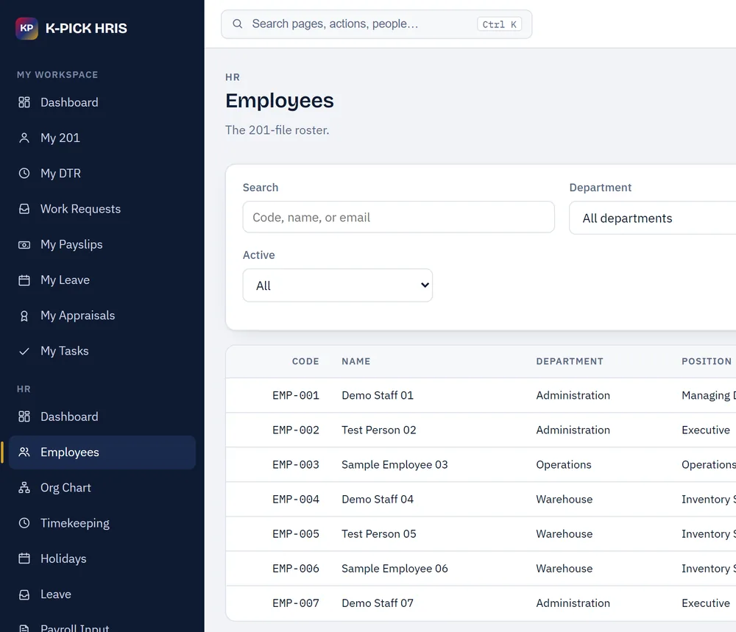Click the search magnifier icon in top bar
Viewport: 736px width, 632px height.
238,24
